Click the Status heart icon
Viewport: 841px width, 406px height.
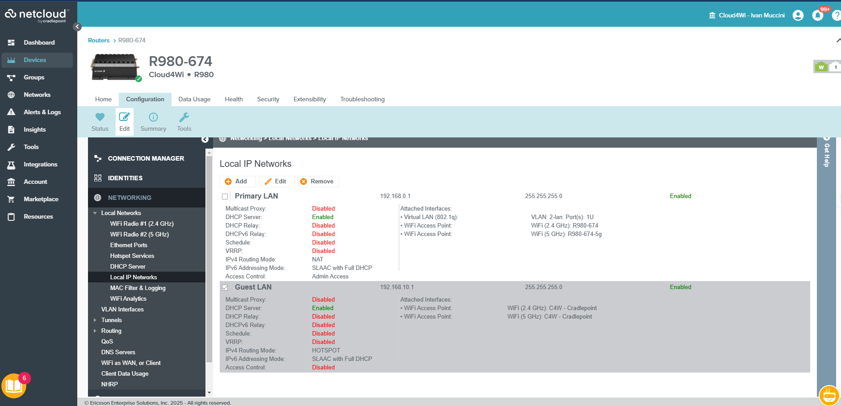coord(100,117)
